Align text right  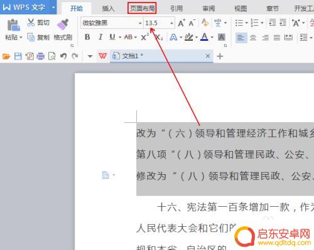(x=265, y=38)
